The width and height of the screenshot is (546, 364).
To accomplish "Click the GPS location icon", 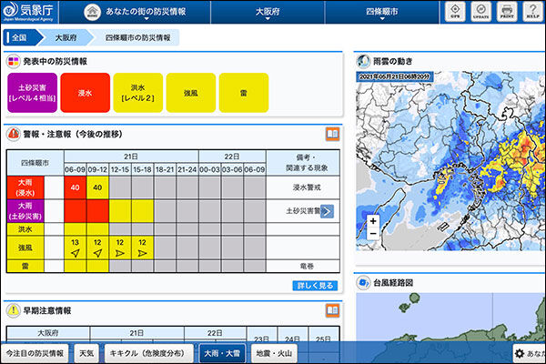I will [x=455, y=12].
